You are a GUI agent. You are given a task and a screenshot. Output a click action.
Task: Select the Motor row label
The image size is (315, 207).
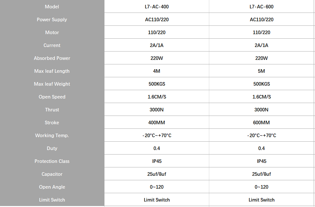click(52, 32)
